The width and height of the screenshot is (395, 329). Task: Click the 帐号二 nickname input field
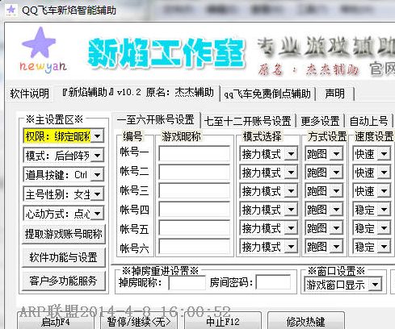[x=195, y=172]
